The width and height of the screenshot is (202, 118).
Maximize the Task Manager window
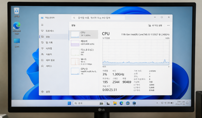tap(162, 17)
